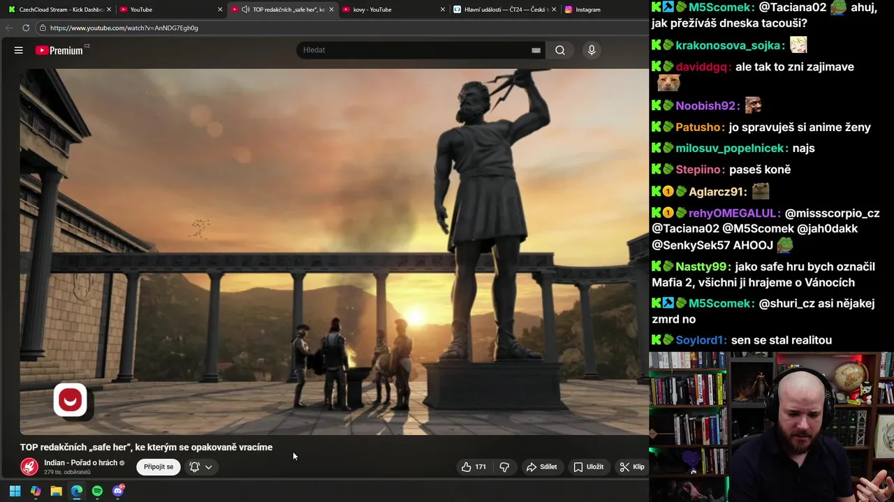Open Spotify from the taskbar
Viewport: 894px width, 502px height.
[97, 491]
